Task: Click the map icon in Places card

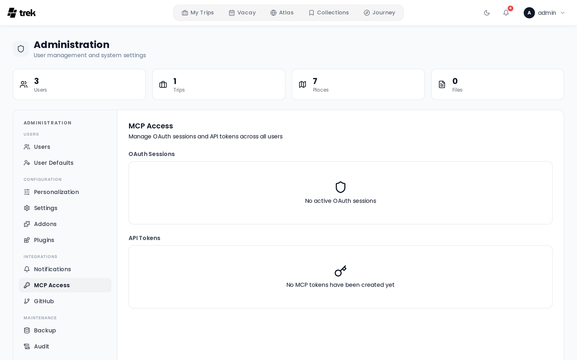Action: 303,85
